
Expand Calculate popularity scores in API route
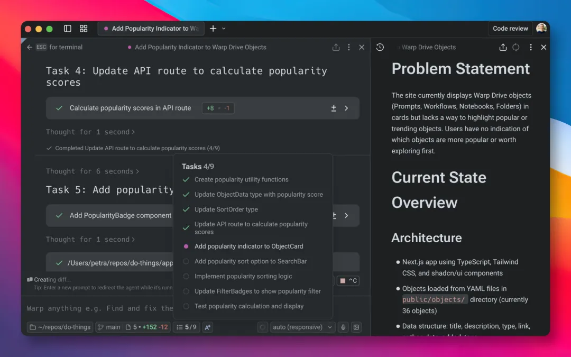346,108
